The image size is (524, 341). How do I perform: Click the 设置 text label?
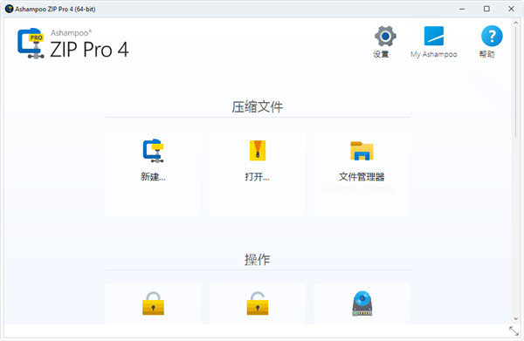tap(381, 54)
